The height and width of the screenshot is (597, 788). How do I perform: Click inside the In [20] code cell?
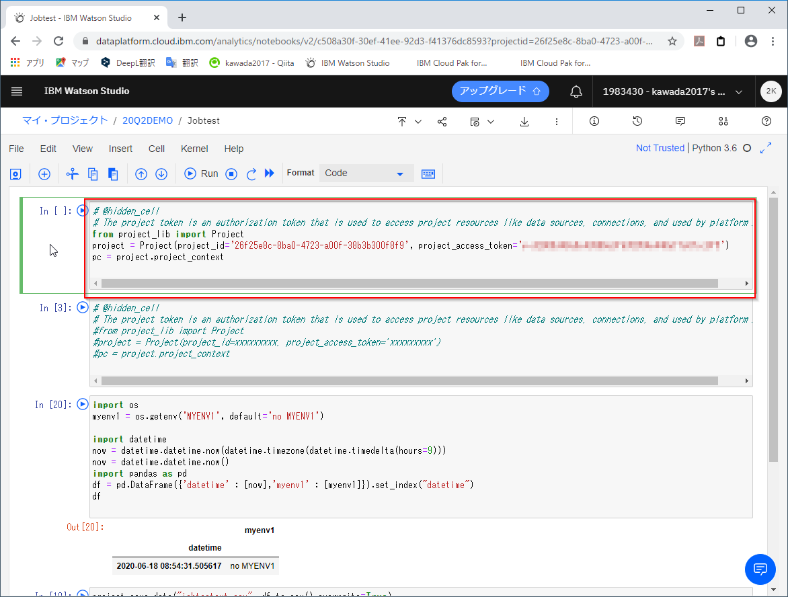(x=421, y=456)
